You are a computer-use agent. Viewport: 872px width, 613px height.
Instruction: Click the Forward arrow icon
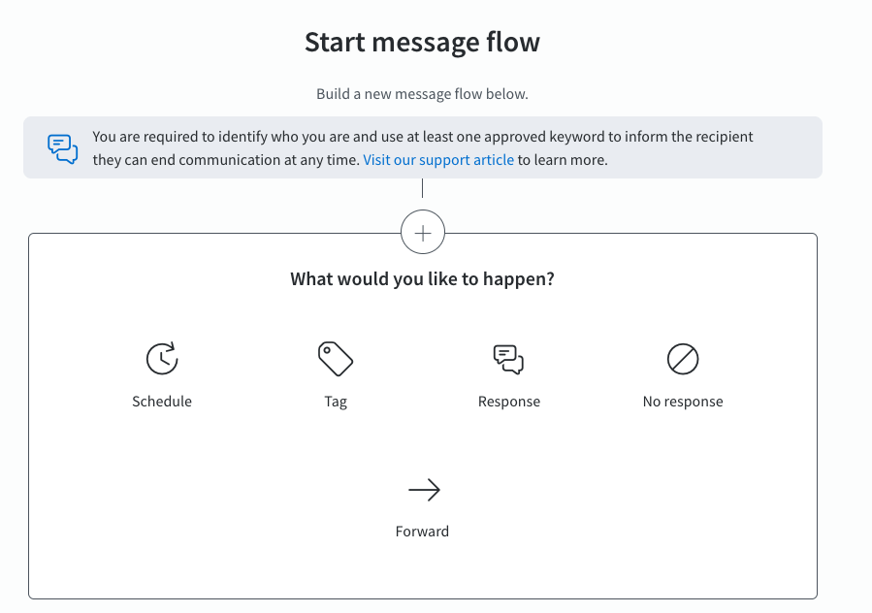(x=423, y=490)
